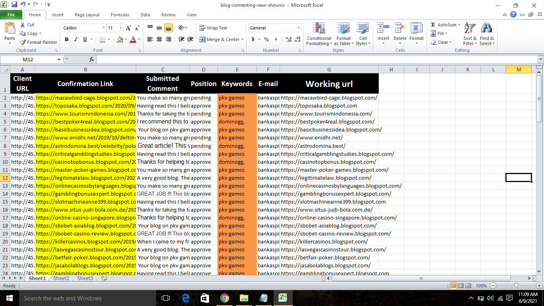Screen dimensions: 544x306
Task: Click the Increase Decimal icon
Action: (288, 39)
